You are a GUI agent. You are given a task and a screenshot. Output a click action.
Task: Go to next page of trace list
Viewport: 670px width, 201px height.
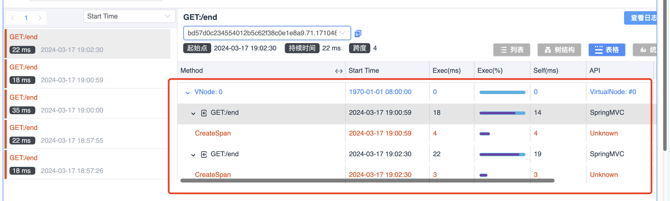[x=40, y=18]
